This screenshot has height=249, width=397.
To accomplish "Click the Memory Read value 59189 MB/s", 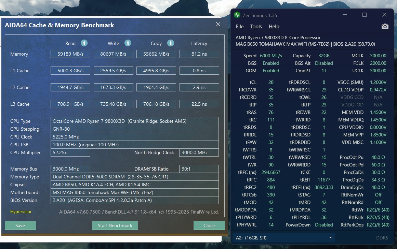I will (70, 54).
